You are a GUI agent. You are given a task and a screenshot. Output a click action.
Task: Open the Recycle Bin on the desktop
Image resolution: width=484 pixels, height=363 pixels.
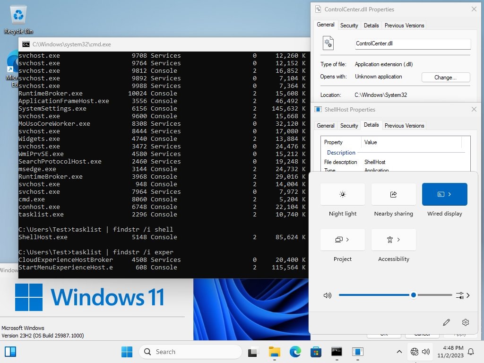click(18, 15)
